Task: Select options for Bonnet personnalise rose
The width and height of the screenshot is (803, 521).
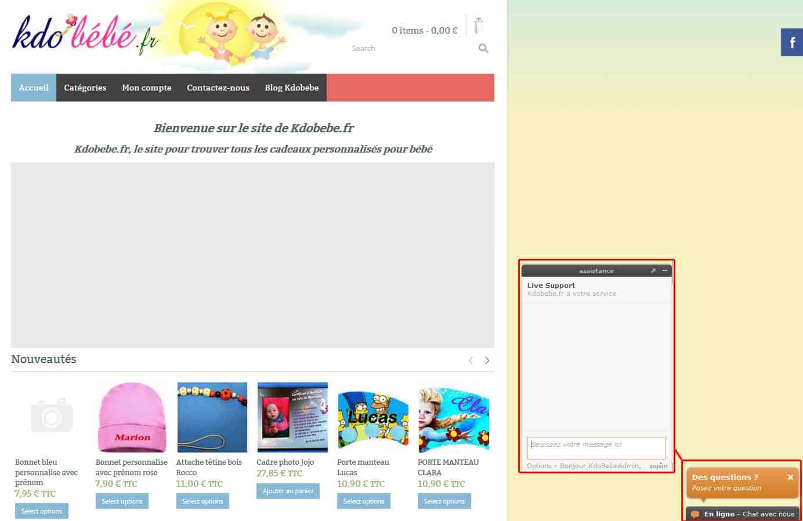Action: click(x=122, y=501)
